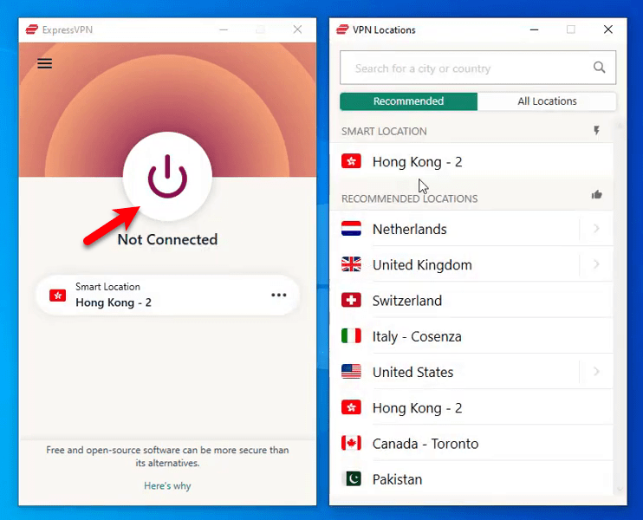
Task: Click the Hong Kong flag in the recommended list
Action: (x=351, y=407)
